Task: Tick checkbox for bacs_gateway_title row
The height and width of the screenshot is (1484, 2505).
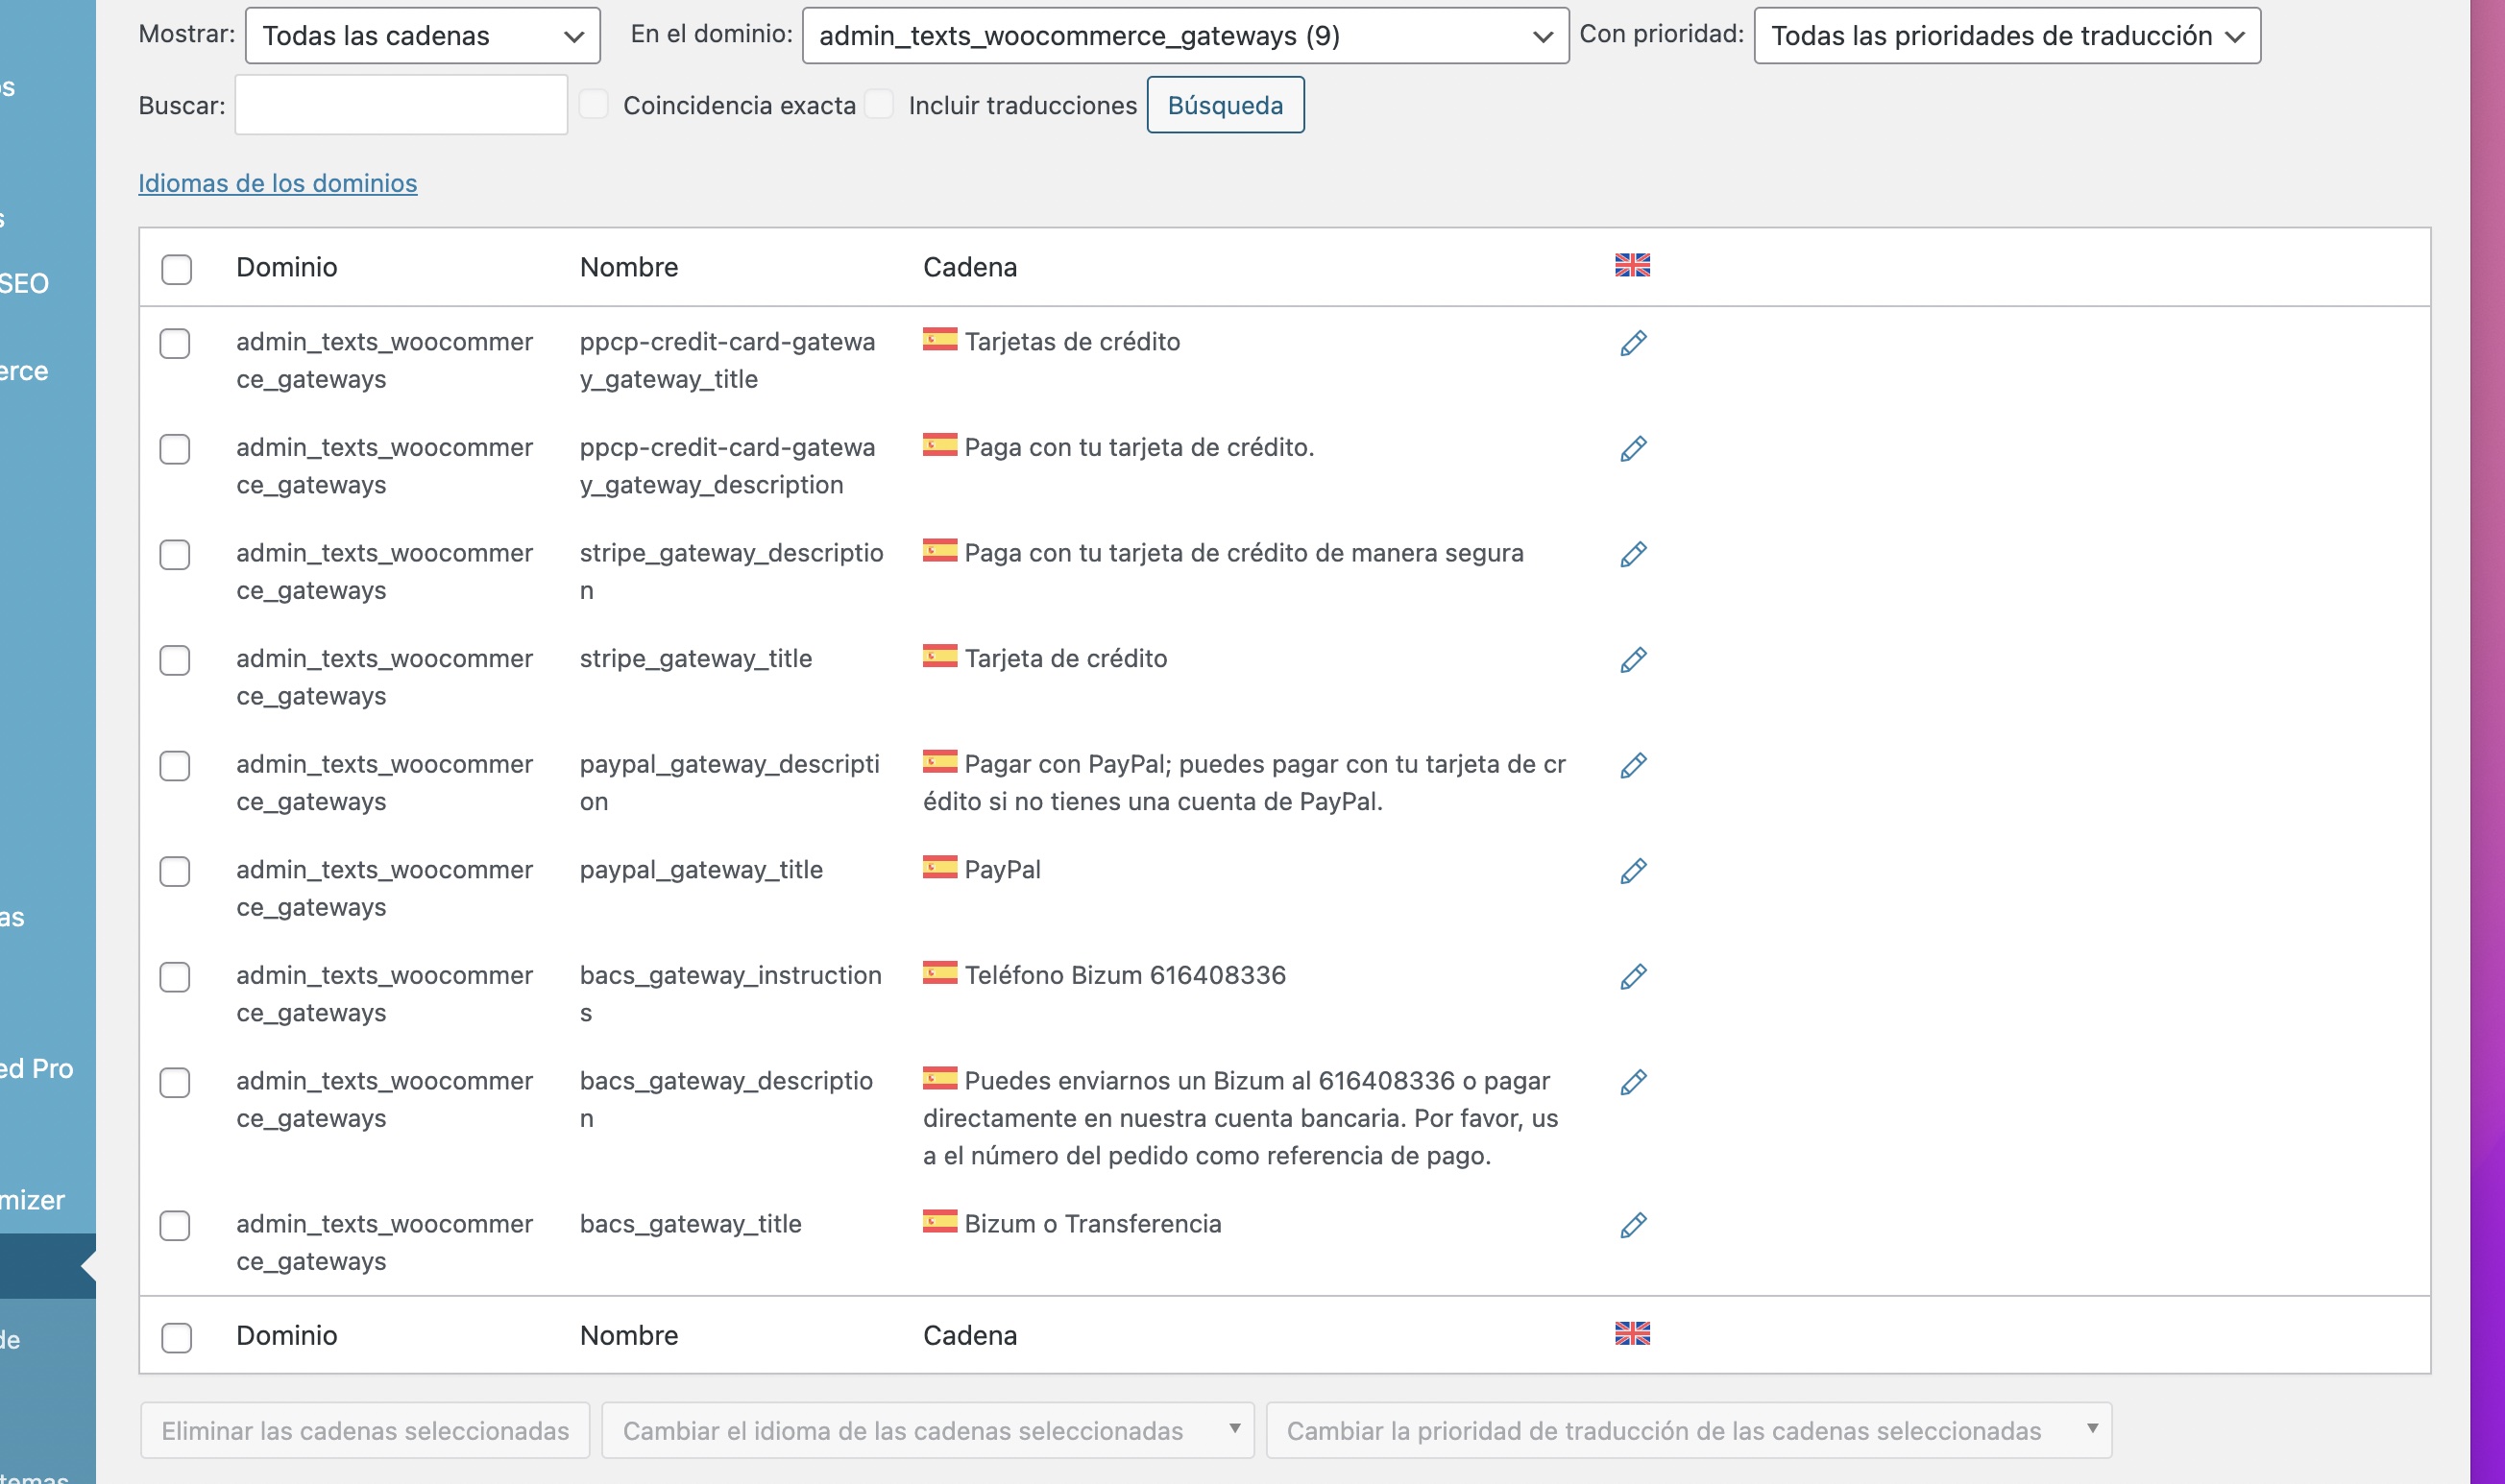Action: [x=175, y=1225]
